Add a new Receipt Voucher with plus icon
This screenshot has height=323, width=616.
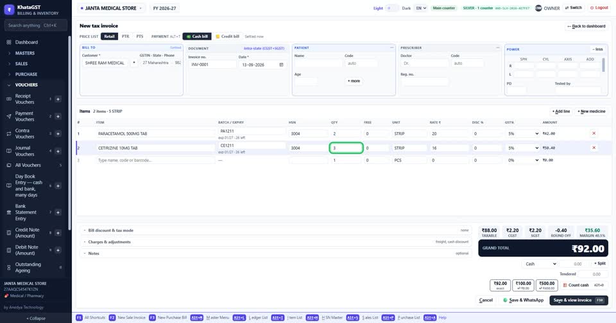coord(58,99)
